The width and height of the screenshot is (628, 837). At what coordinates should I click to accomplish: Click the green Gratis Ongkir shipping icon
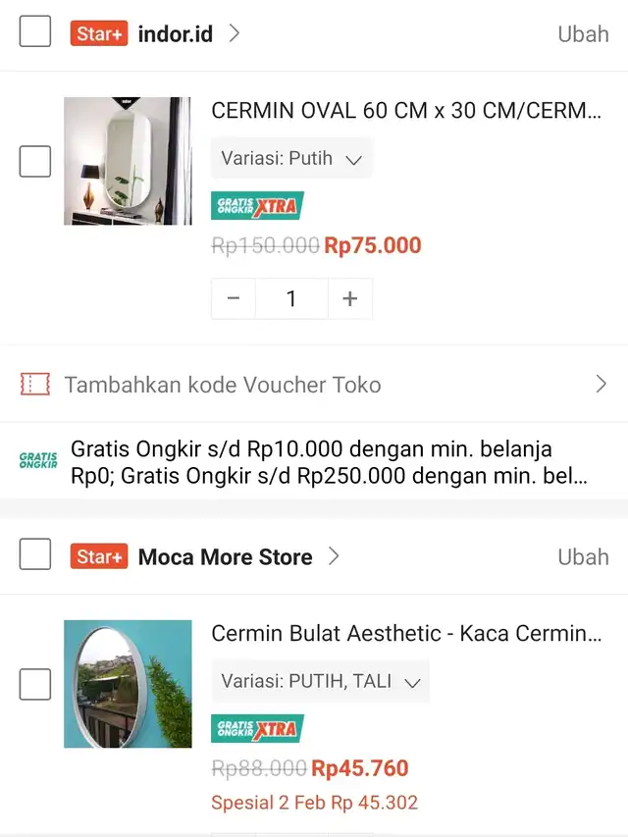click(38, 460)
